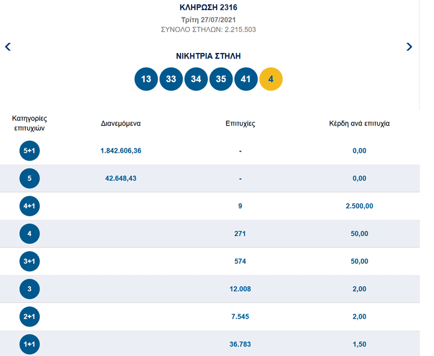
Task: Click winning number ball 33
Action: click(171, 79)
